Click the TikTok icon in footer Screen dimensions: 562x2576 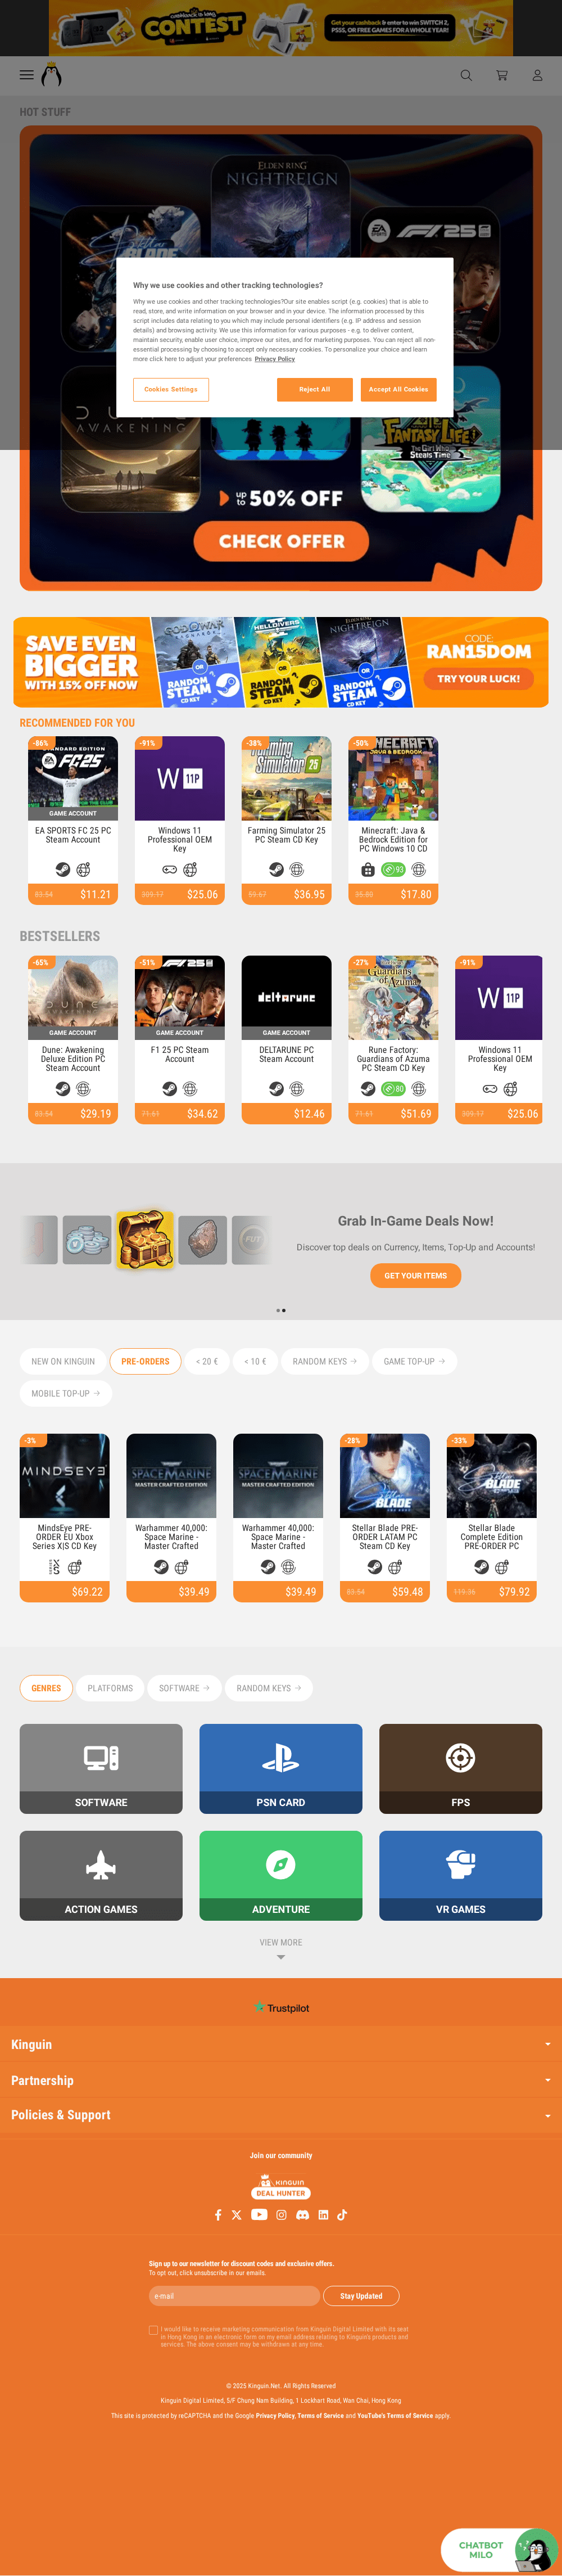pyautogui.click(x=342, y=2215)
